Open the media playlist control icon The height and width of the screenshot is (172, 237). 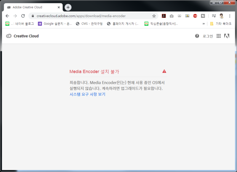[x=214, y=16]
